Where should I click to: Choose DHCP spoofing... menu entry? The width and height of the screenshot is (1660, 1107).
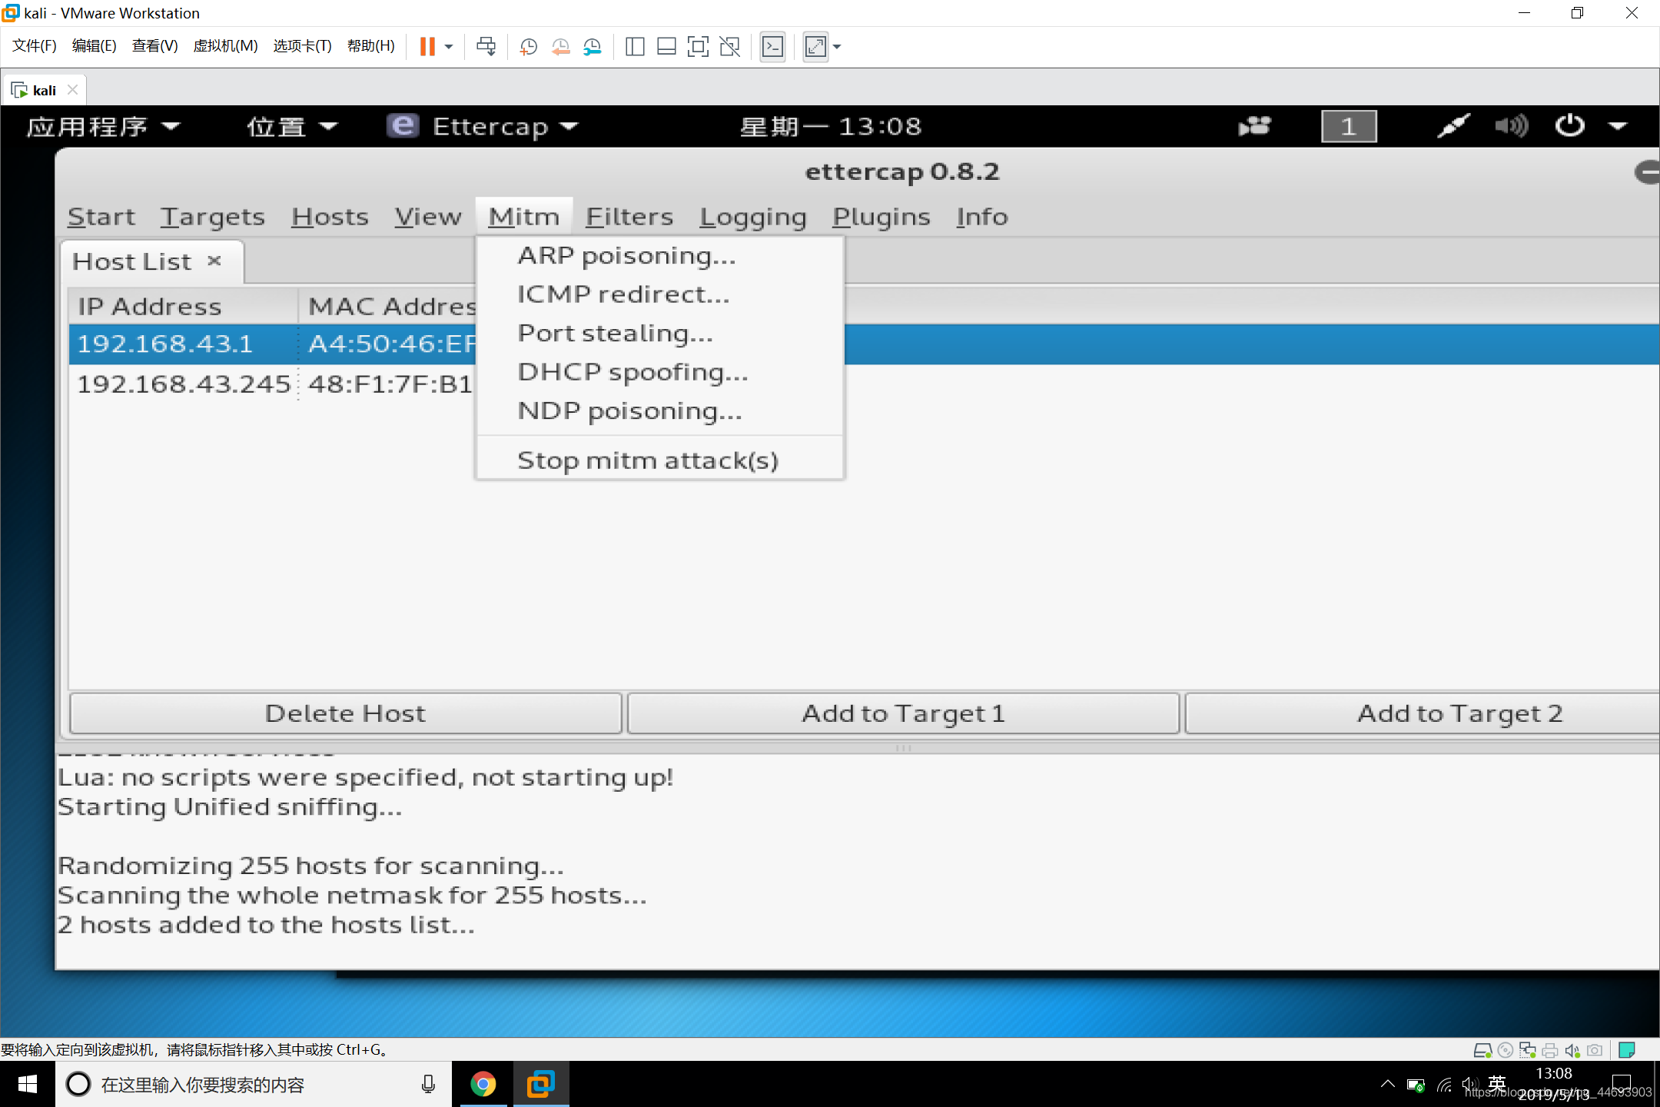coord(659,372)
